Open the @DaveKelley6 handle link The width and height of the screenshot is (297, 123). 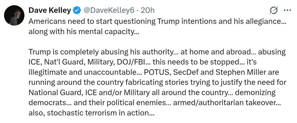click(x=108, y=10)
